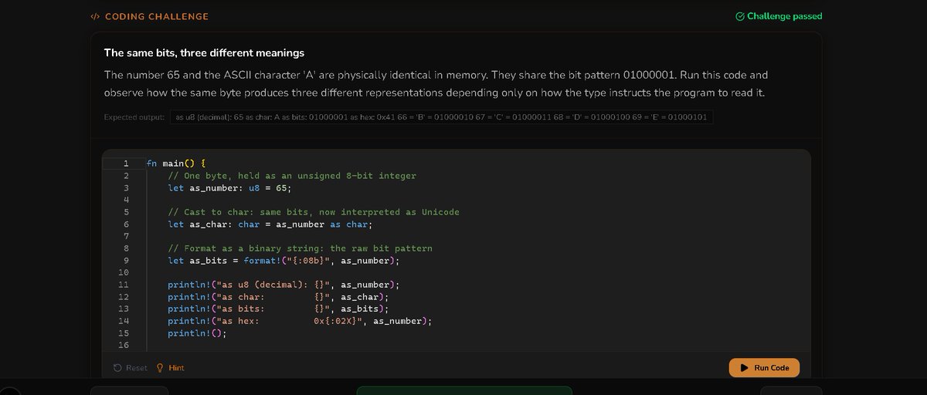The height and width of the screenshot is (395, 927).
Task: Click the expected output value box
Action: (441, 117)
